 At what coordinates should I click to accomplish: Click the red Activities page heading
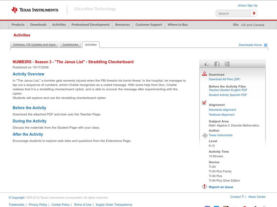pyautogui.click(x=22, y=35)
